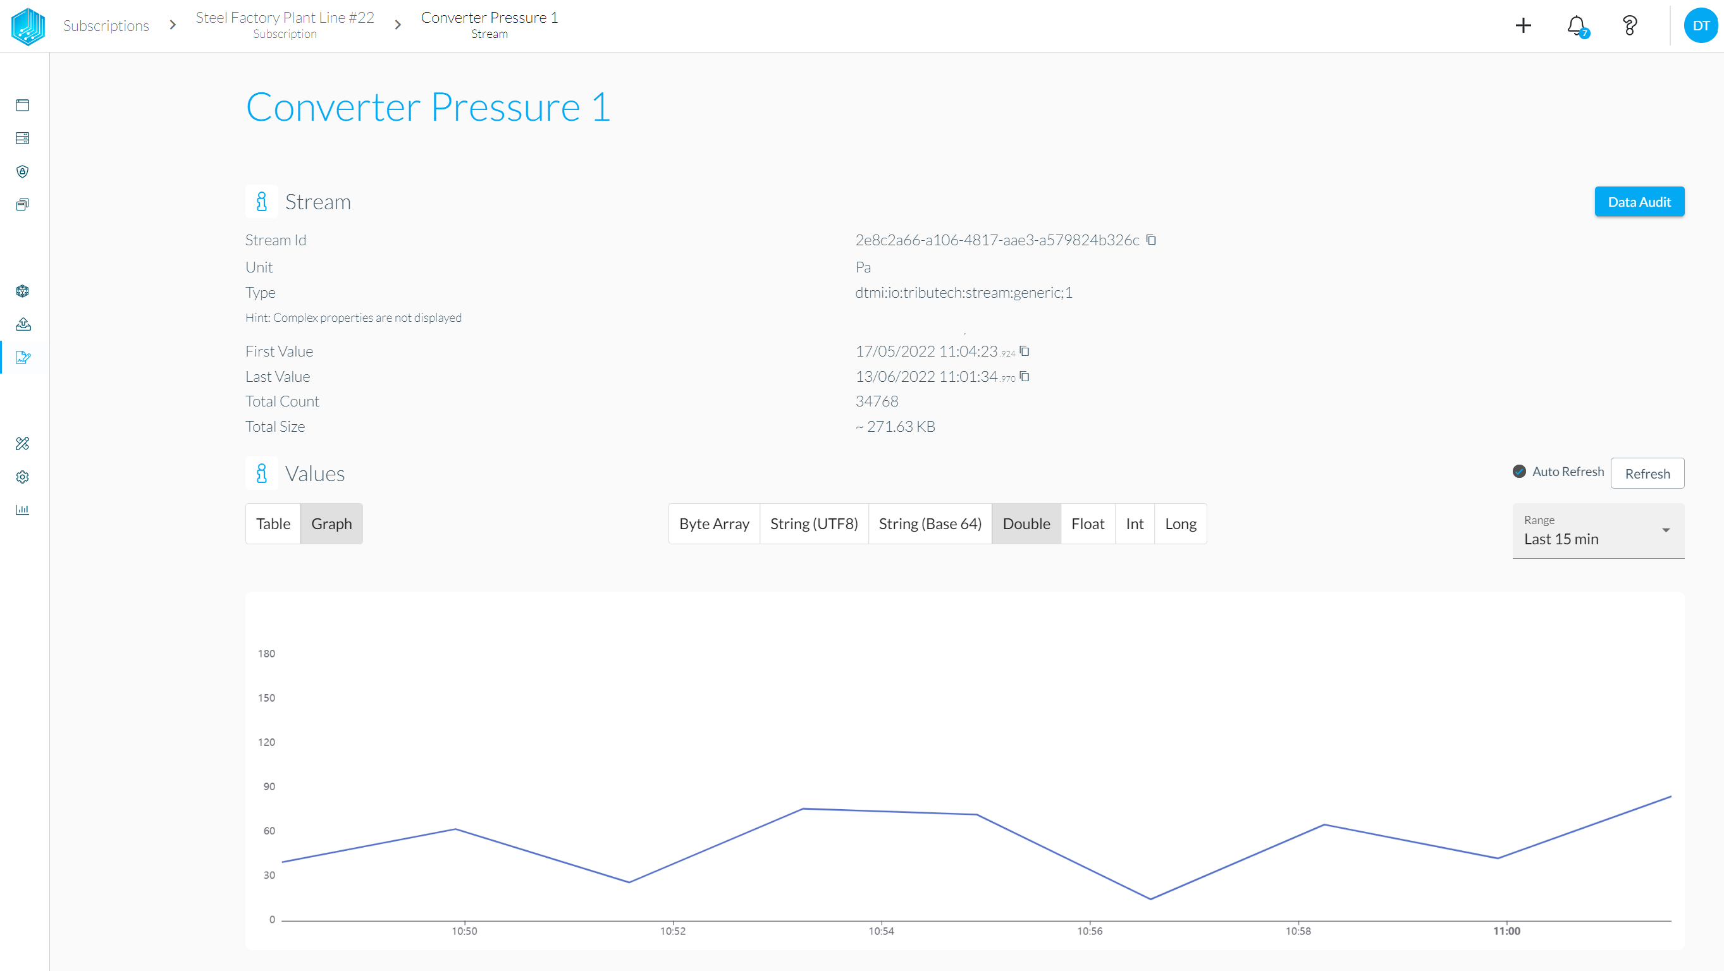Select Long data type option

tap(1179, 523)
